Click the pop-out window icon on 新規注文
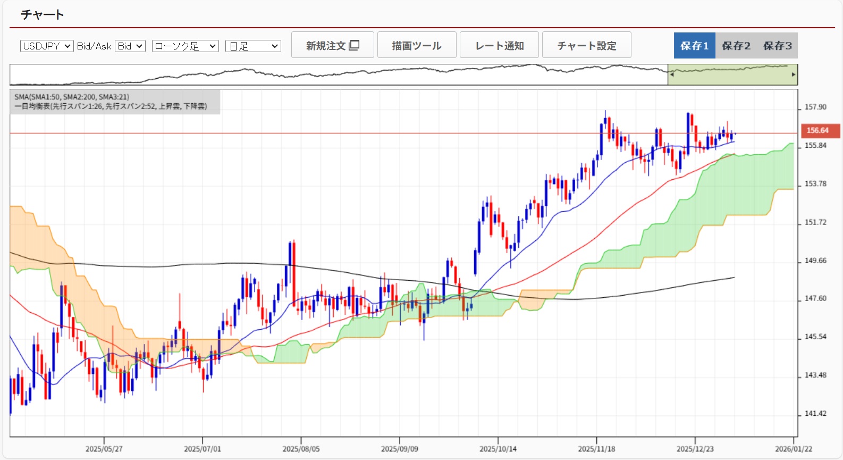The height and width of the screenshot is (460, 843). pyautogui.click(x=355, y=45)
